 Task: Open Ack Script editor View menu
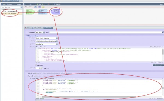click(x=45, y=79)
